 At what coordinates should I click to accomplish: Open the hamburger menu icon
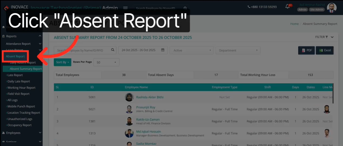tap(125, 8)
